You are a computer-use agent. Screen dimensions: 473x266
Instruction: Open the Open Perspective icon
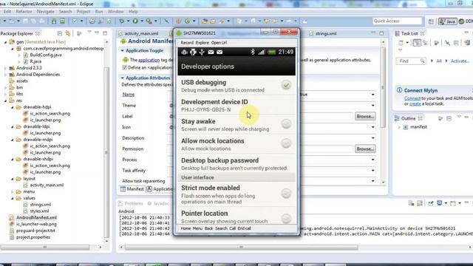pos(431,21)
